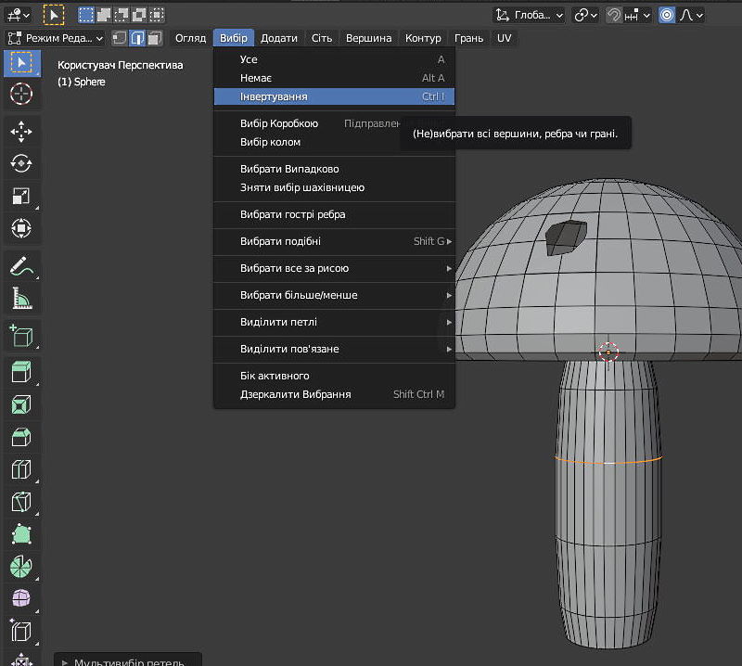Image resolution: width=742 pixels, height=666 pixels.
Task: Toggle Proportional Editing button
Action: pyautogui.click(x=667, y=15)
